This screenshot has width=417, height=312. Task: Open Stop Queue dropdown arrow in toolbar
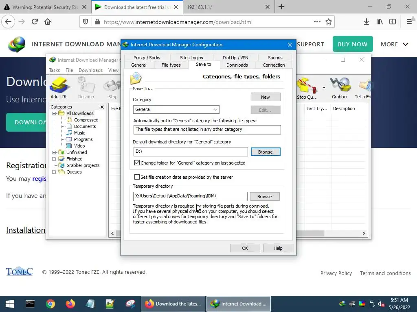tap(324, 88)
